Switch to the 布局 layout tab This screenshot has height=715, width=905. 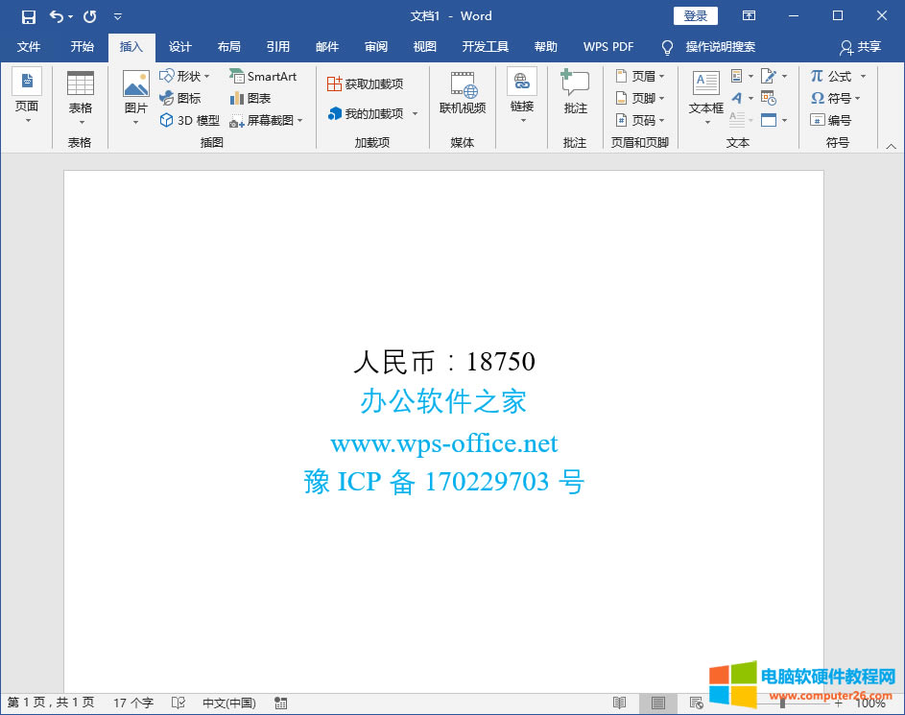pos(228,47)
